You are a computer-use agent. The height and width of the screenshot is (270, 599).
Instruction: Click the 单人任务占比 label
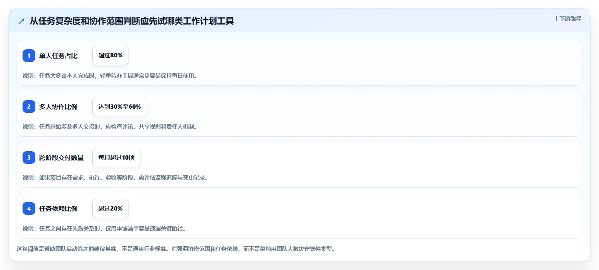(x=58, y=56)
